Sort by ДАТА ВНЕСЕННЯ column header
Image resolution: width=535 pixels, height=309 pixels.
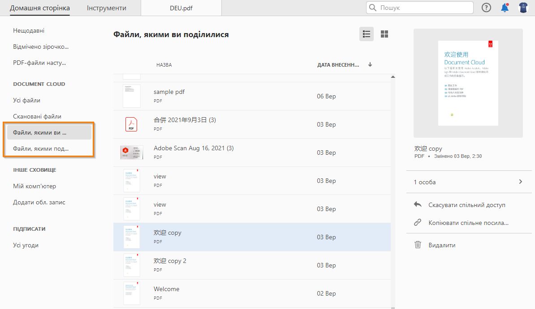[338, 65]
